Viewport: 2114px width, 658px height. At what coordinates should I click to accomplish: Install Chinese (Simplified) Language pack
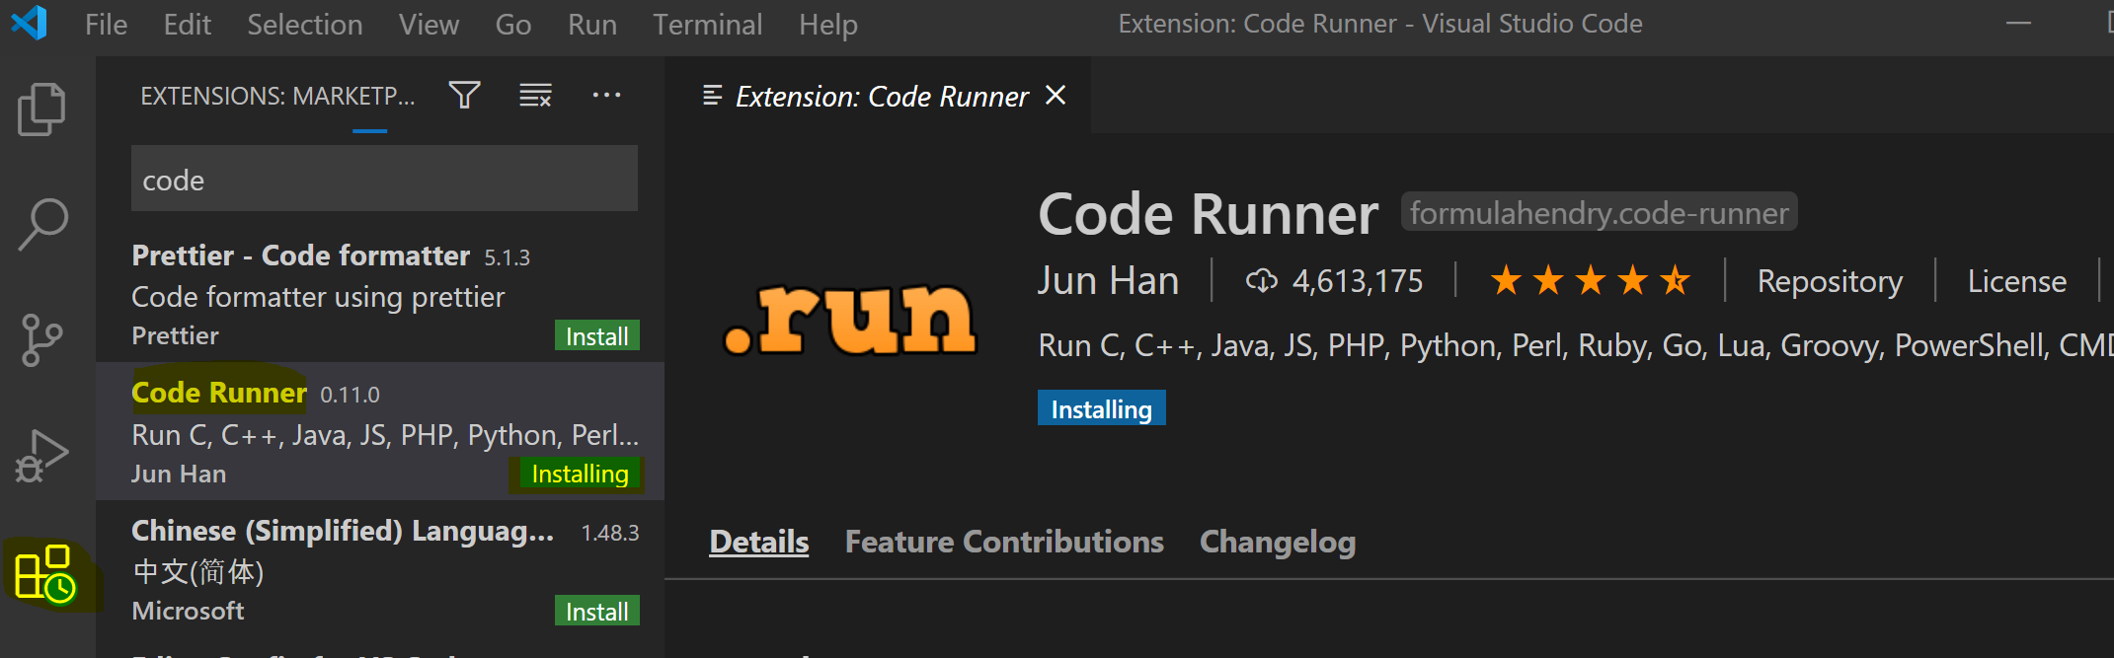point(597,611)
